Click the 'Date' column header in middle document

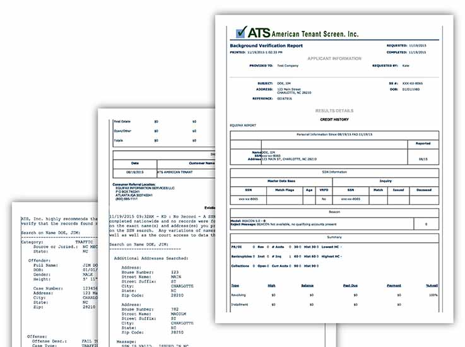135,163
